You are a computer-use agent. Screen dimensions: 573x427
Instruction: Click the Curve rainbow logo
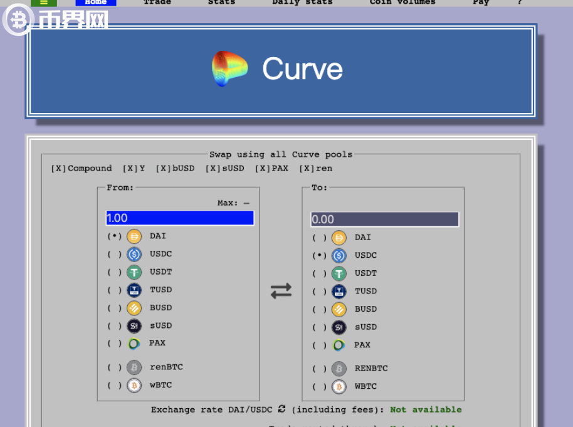coord(230,68)
